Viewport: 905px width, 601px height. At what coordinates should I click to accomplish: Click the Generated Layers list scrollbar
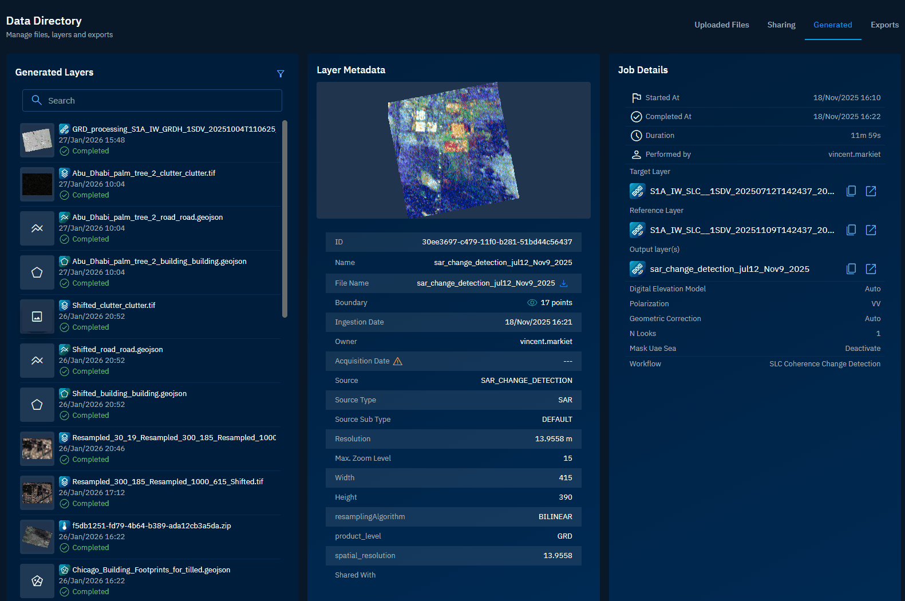point(284,219)
